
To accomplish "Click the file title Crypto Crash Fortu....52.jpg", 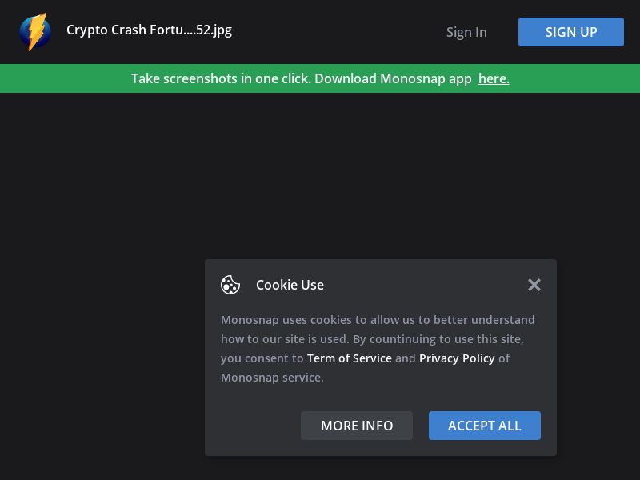I will coord(149,30).
